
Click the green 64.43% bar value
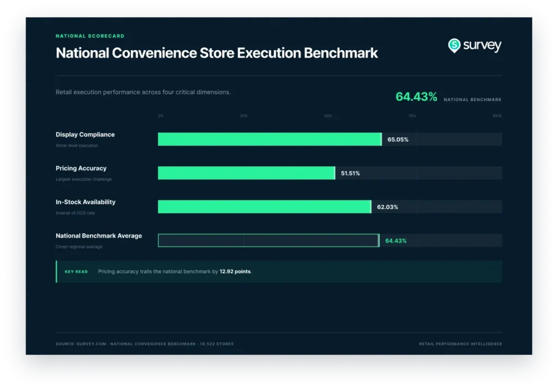396,241
